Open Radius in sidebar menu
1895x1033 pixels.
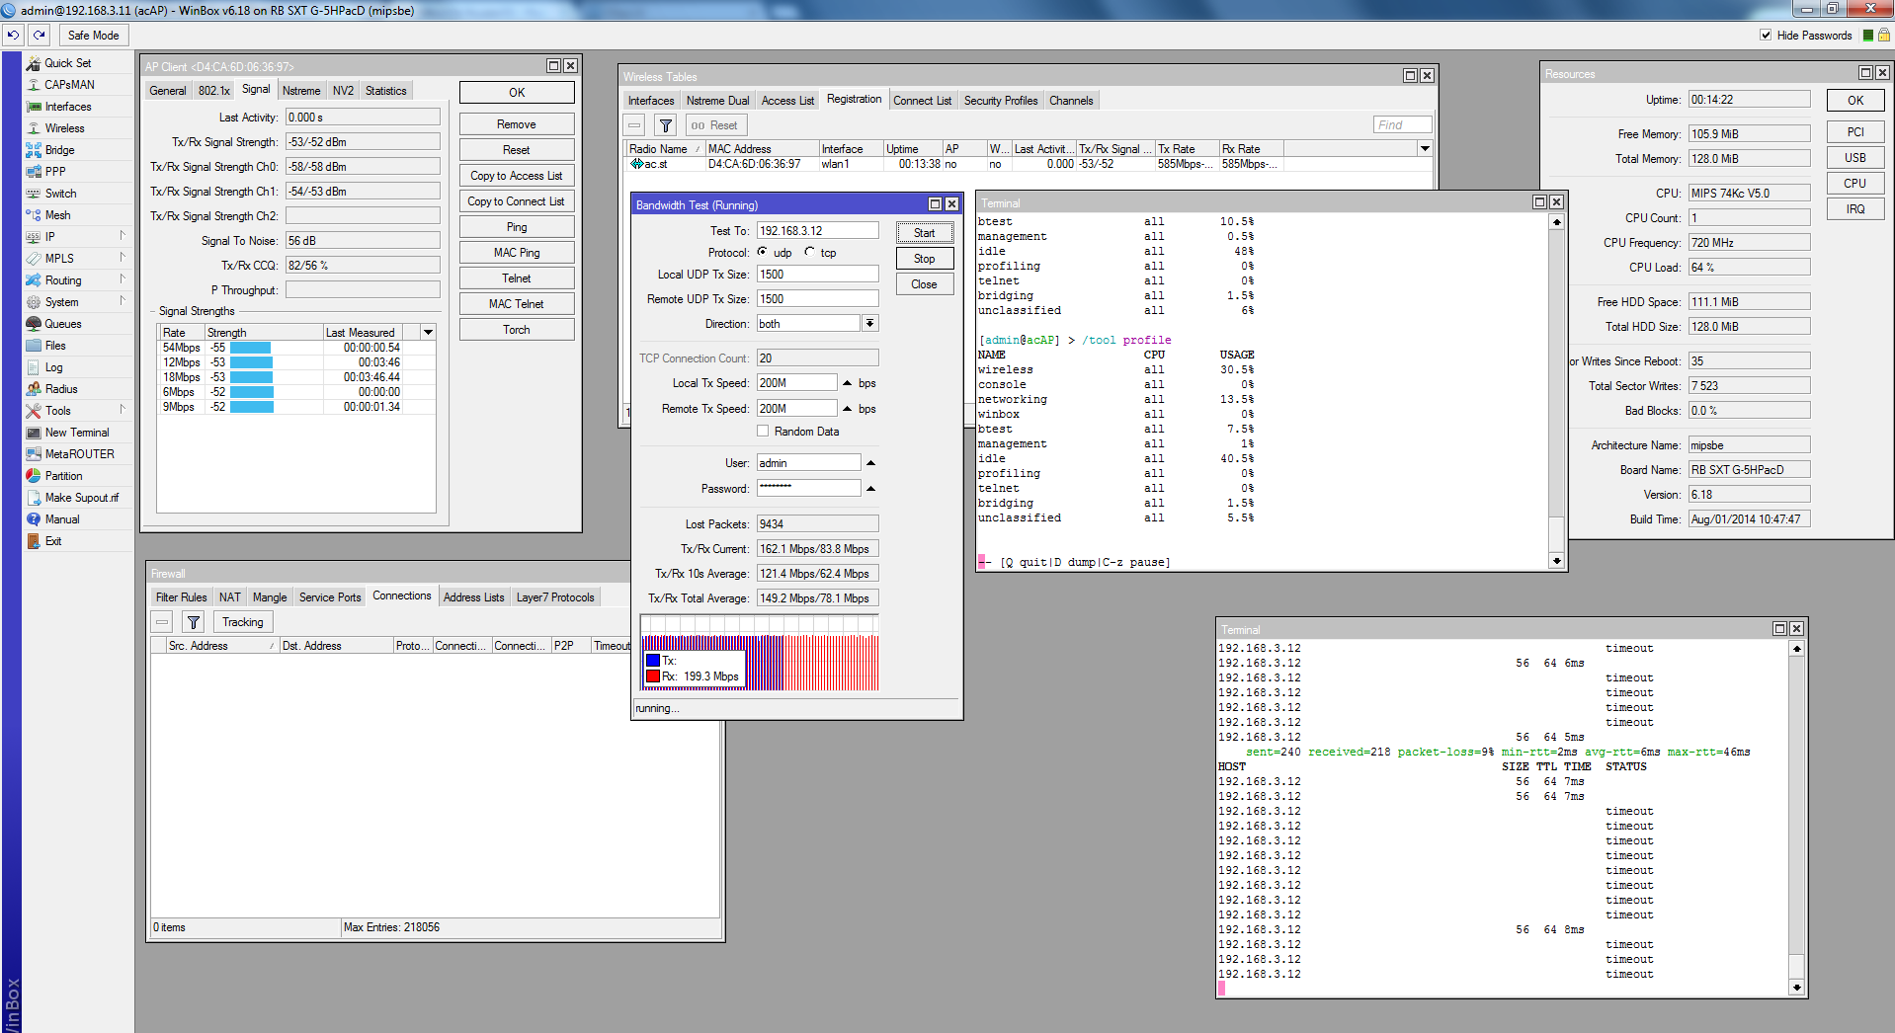[x=61, y=389]
